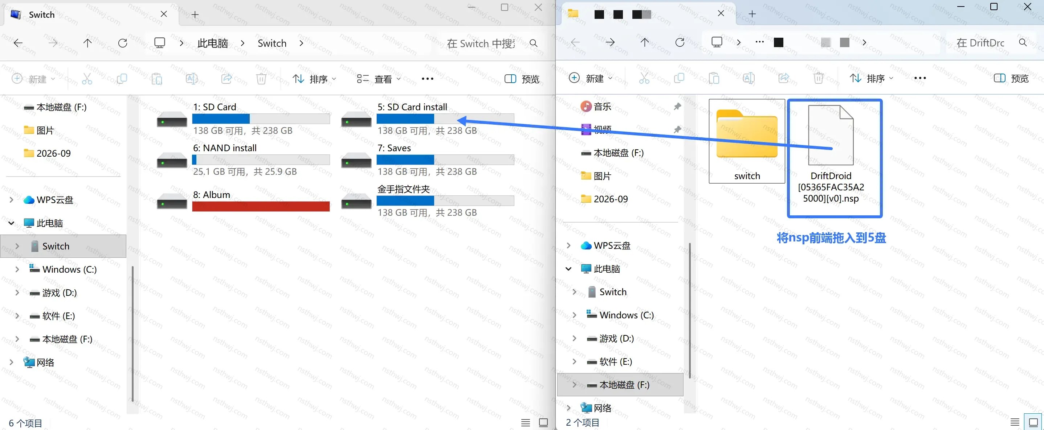Open 排序 dropdown in Switch window
Image resolution: width=1044 pixels, height=430 pixels.
[314, 79]
